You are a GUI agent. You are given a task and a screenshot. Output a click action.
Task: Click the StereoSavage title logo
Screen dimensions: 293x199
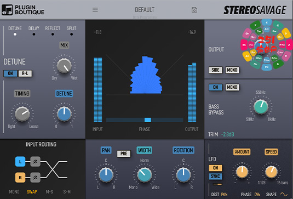[255, 10]
